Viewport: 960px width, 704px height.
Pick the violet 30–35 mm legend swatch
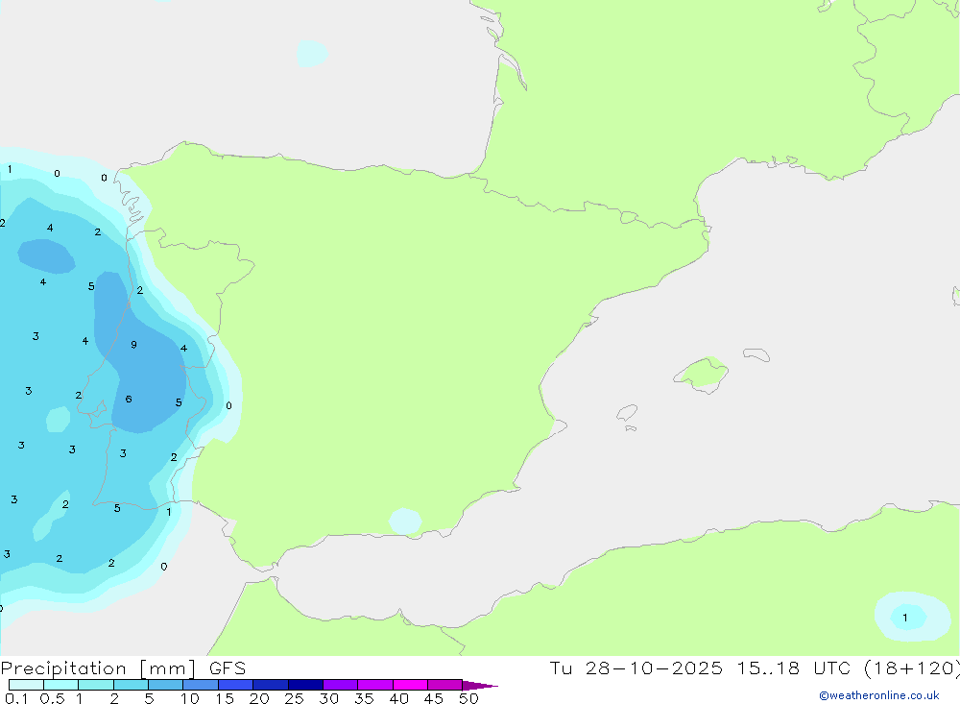pos(340,685)
